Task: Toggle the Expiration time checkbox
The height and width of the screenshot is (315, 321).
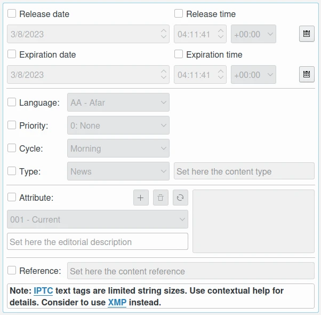Action: 179,54
